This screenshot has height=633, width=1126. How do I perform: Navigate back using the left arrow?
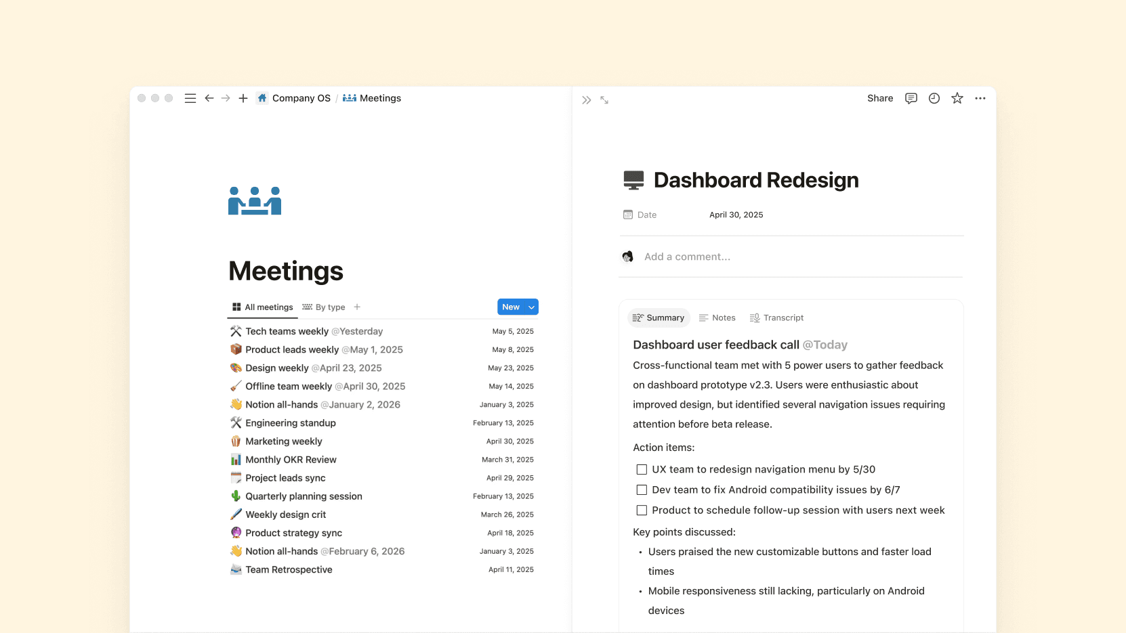209,98
